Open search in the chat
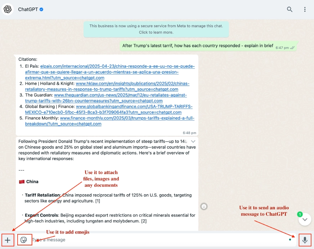This screenshot has height=249, width=314. tap(290, 9)
